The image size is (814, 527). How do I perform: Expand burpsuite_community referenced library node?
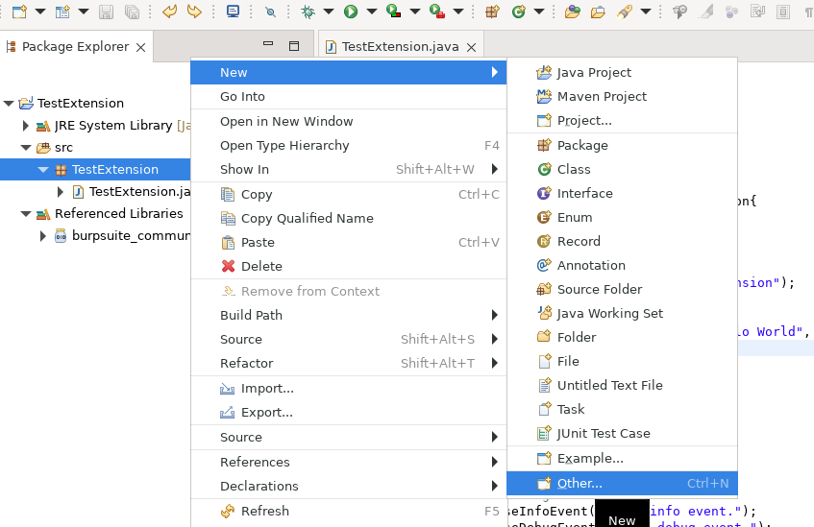(43, 236)
